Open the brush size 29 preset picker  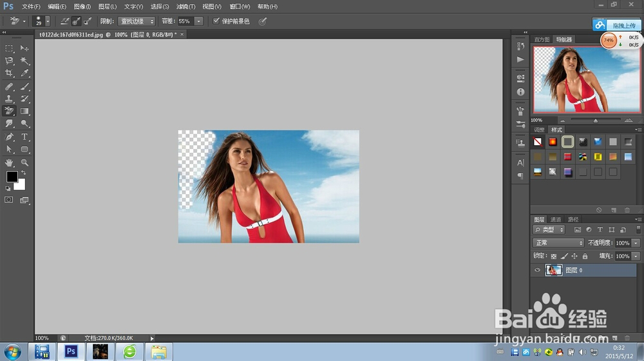pyautogui.click(x=41, y=21)
